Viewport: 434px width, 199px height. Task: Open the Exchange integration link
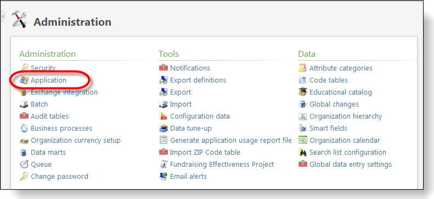pos(64,92)
